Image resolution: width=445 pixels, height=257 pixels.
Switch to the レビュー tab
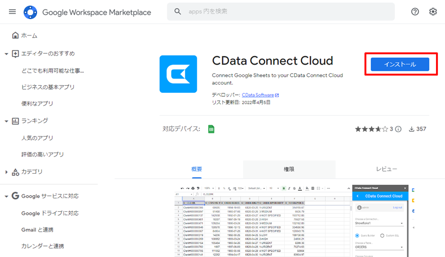coord(387,169)
